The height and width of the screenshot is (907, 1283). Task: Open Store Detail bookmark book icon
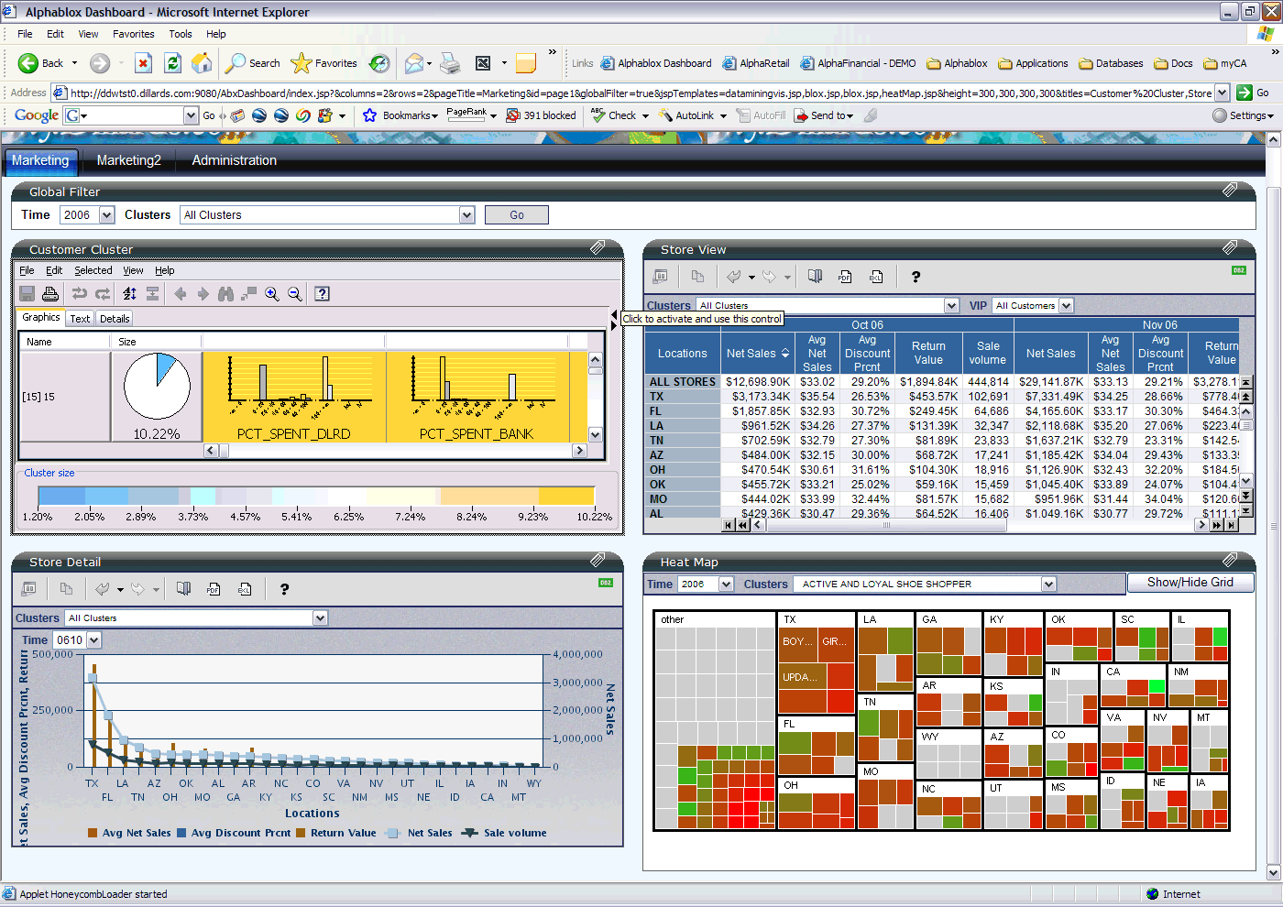(183, 589)
